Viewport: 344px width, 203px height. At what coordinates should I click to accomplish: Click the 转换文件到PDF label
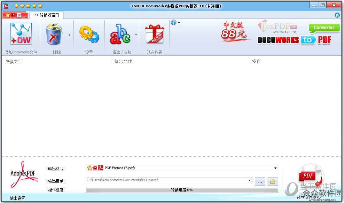pyautogui.click(x=310, y=197)
